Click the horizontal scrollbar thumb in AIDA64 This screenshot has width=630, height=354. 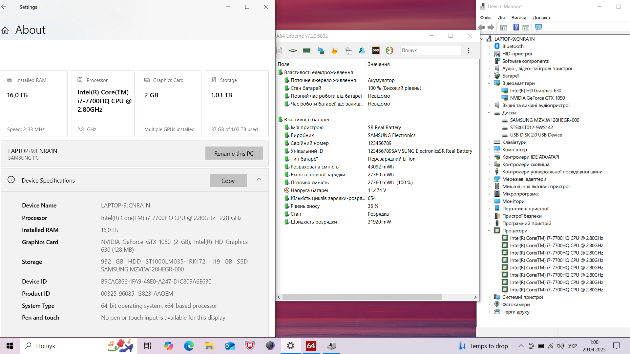point(362,297)
